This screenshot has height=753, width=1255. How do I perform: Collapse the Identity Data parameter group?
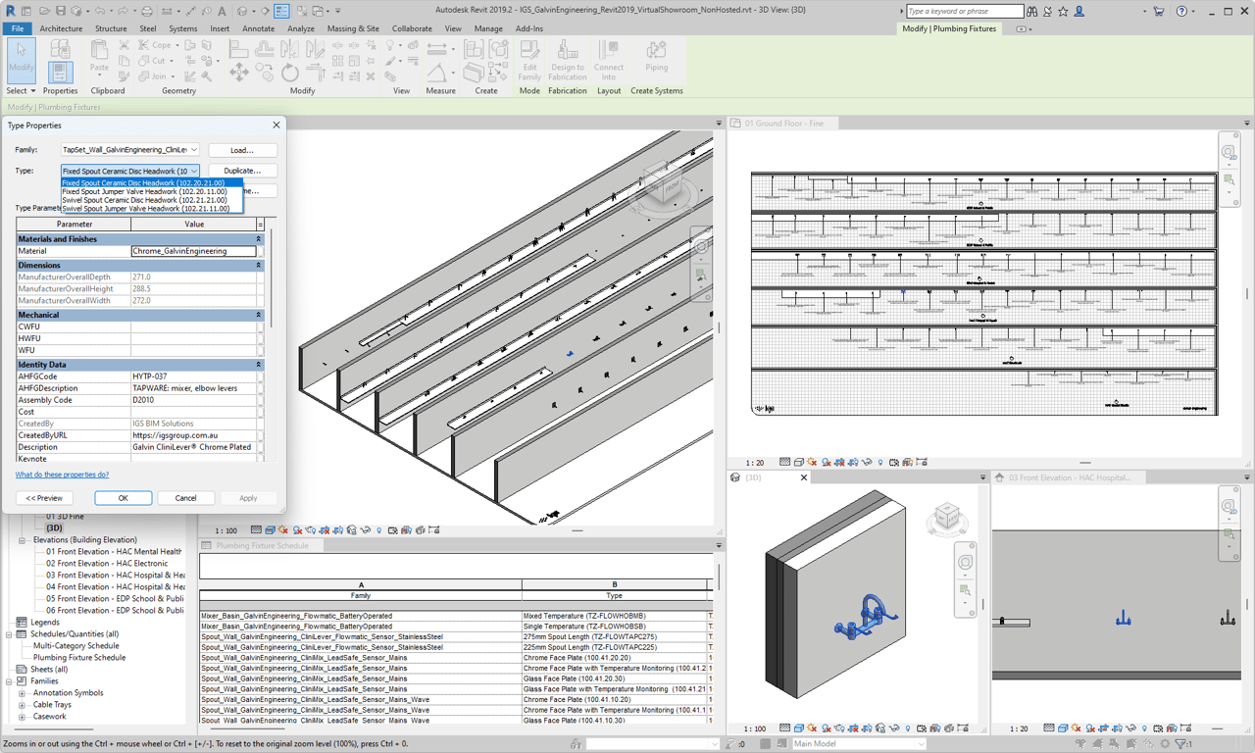click(x=259, y=365)
